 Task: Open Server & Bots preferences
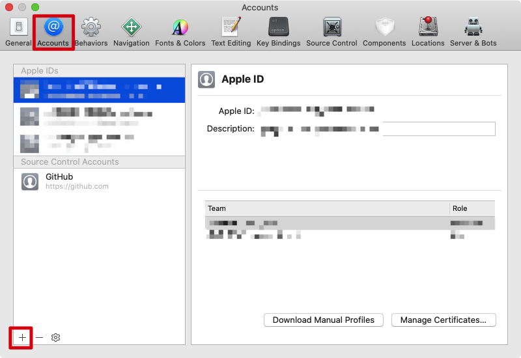click(473, 32)
